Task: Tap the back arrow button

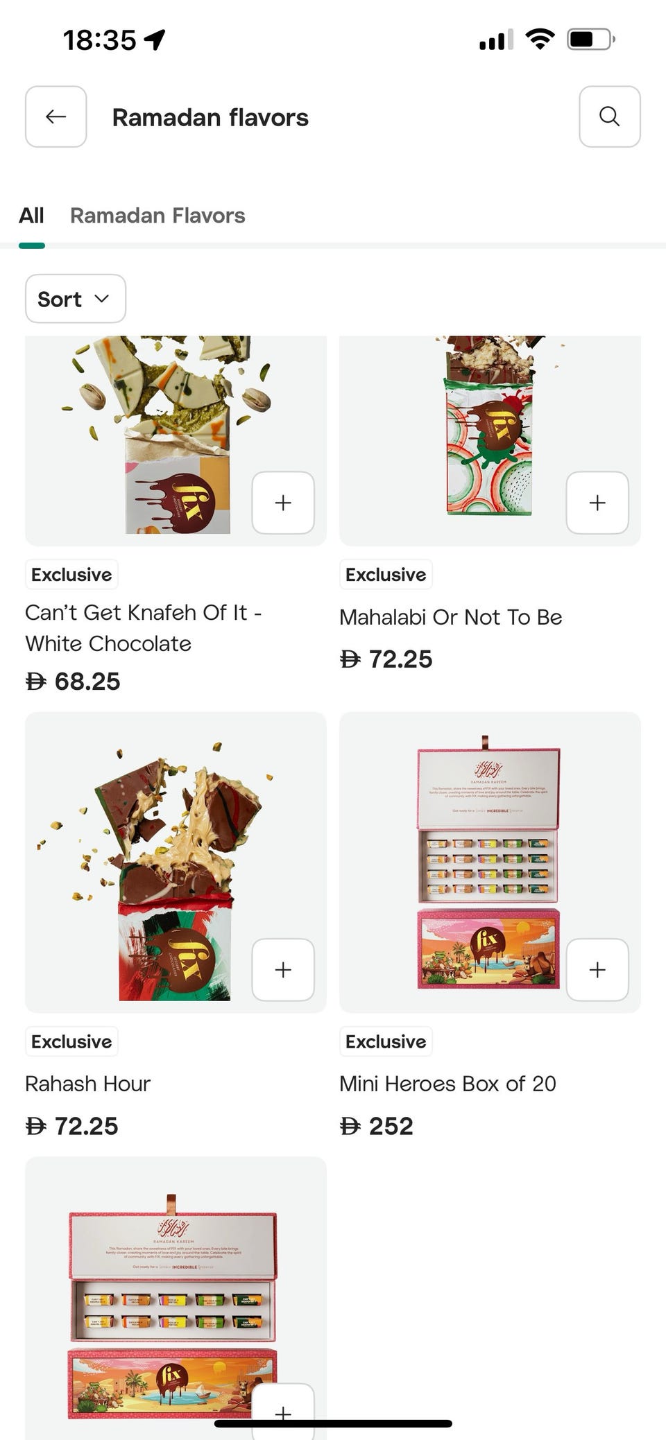Action: pyautogui.click(x=56, y=116)
